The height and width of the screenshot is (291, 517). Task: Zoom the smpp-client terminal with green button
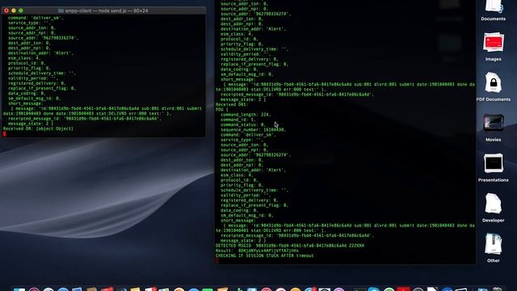click(21, 11)
